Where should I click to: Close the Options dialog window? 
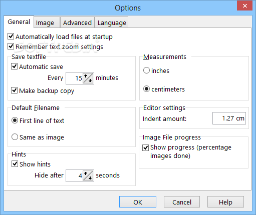tap(244, 5)
